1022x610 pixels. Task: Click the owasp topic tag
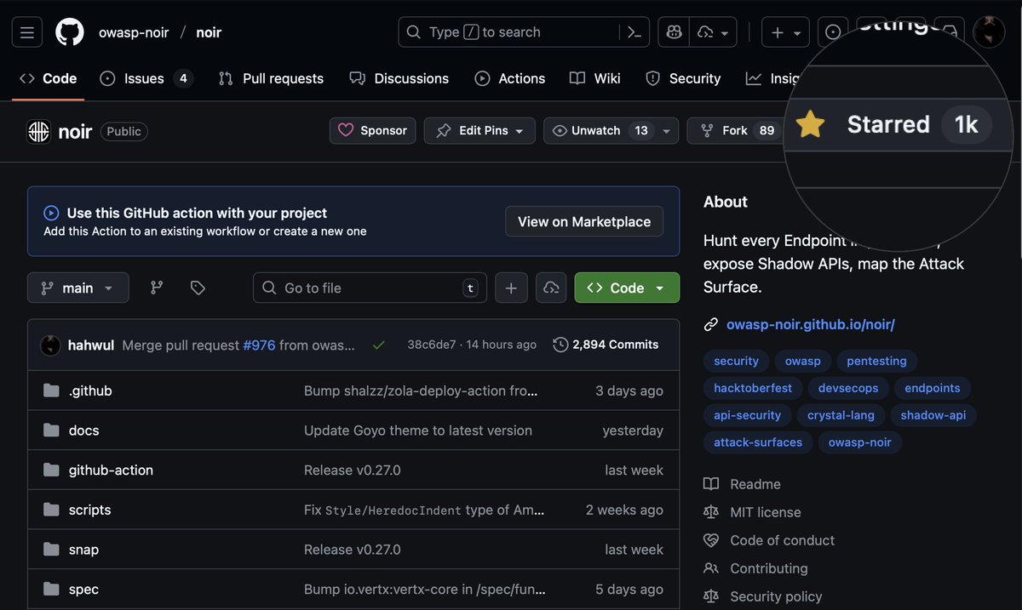point(802,361)
